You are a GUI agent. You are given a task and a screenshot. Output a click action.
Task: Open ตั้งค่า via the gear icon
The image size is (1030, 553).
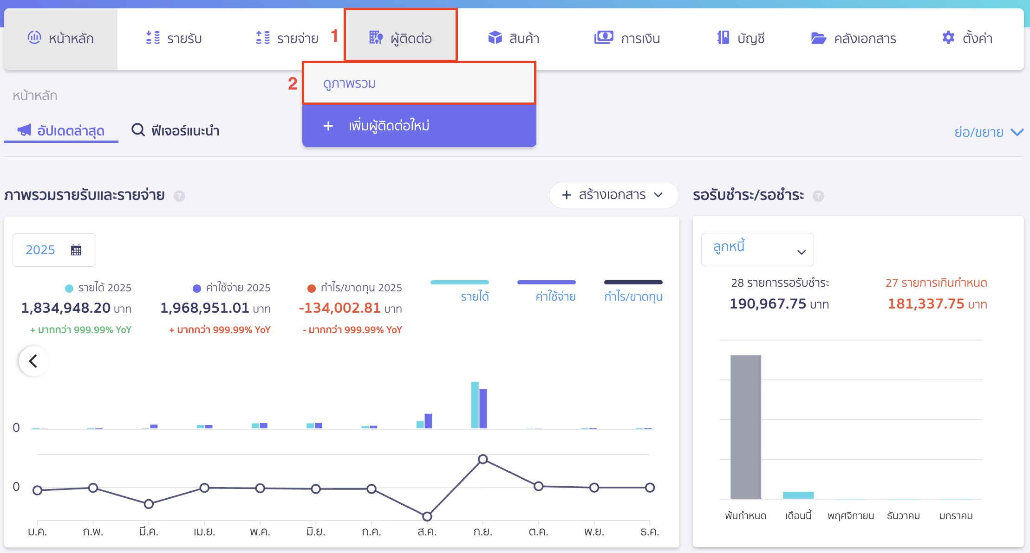pyautogui.click(x=948, y=38)
